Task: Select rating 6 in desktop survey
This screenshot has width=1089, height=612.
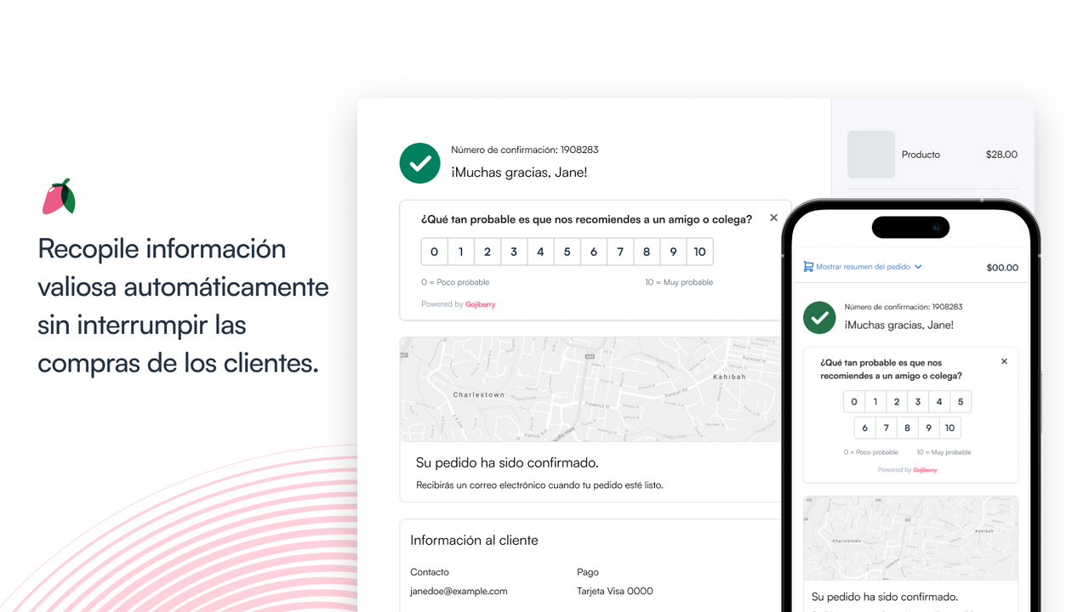Action: pos(593,252)
